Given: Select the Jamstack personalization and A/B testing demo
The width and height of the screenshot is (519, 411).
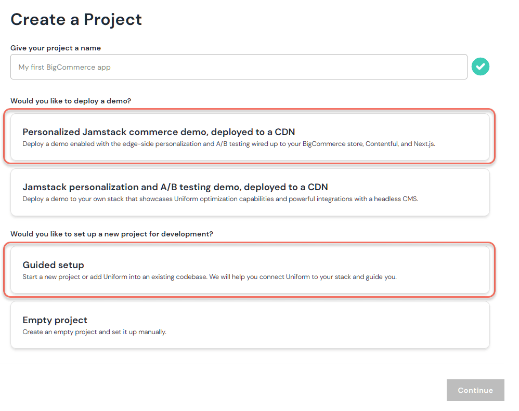Looking at the screenshot, I should click(250, 192).
